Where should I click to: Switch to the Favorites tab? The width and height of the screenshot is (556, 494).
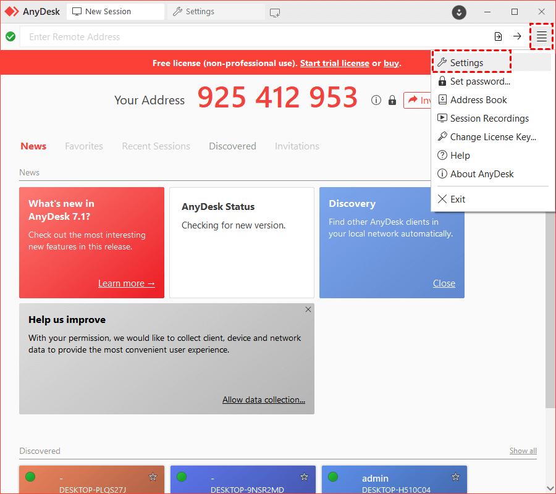click(x=84, y=146)
